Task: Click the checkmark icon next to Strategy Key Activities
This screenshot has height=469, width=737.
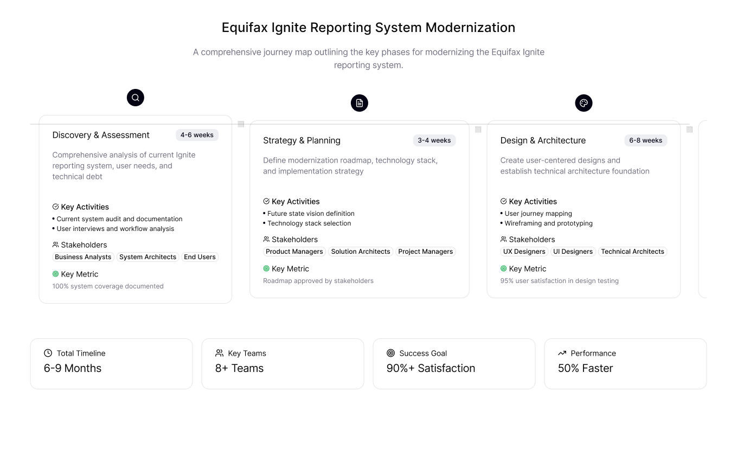Action: point(266,201)
